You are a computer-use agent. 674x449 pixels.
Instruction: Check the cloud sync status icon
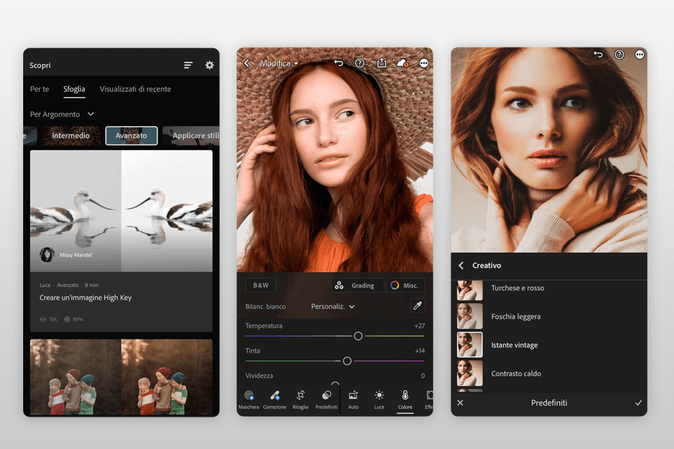(x=403, y=63)
